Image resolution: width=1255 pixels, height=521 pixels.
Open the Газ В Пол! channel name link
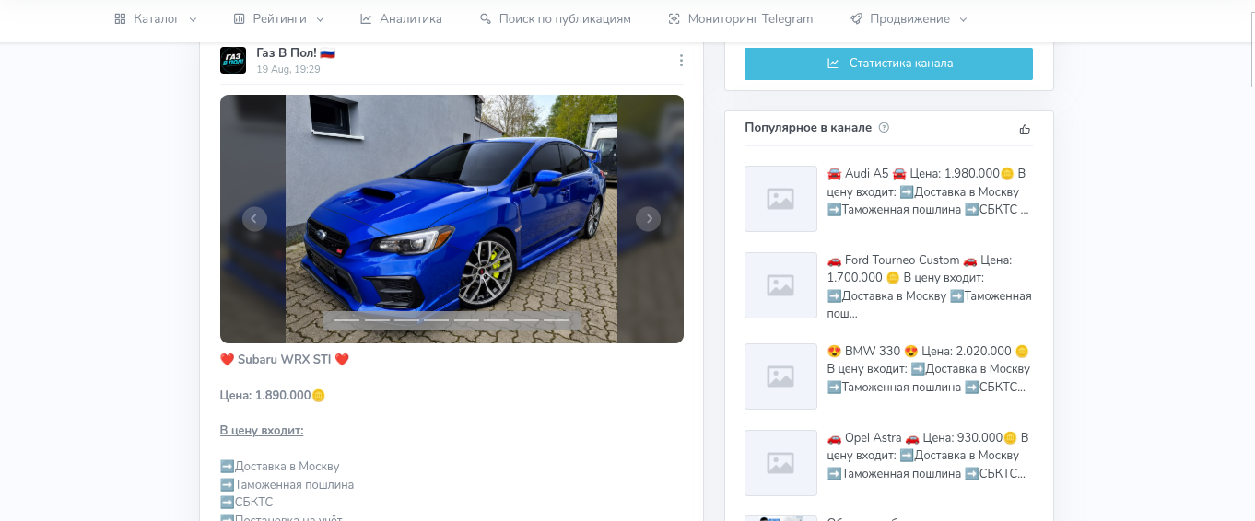click(x=296, y=53)
